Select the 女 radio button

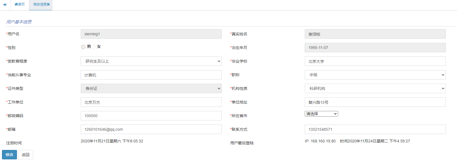tap(94, 47)
